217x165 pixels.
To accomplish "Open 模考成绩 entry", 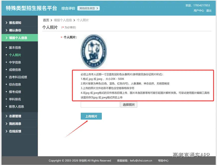I will coord(15,92).
